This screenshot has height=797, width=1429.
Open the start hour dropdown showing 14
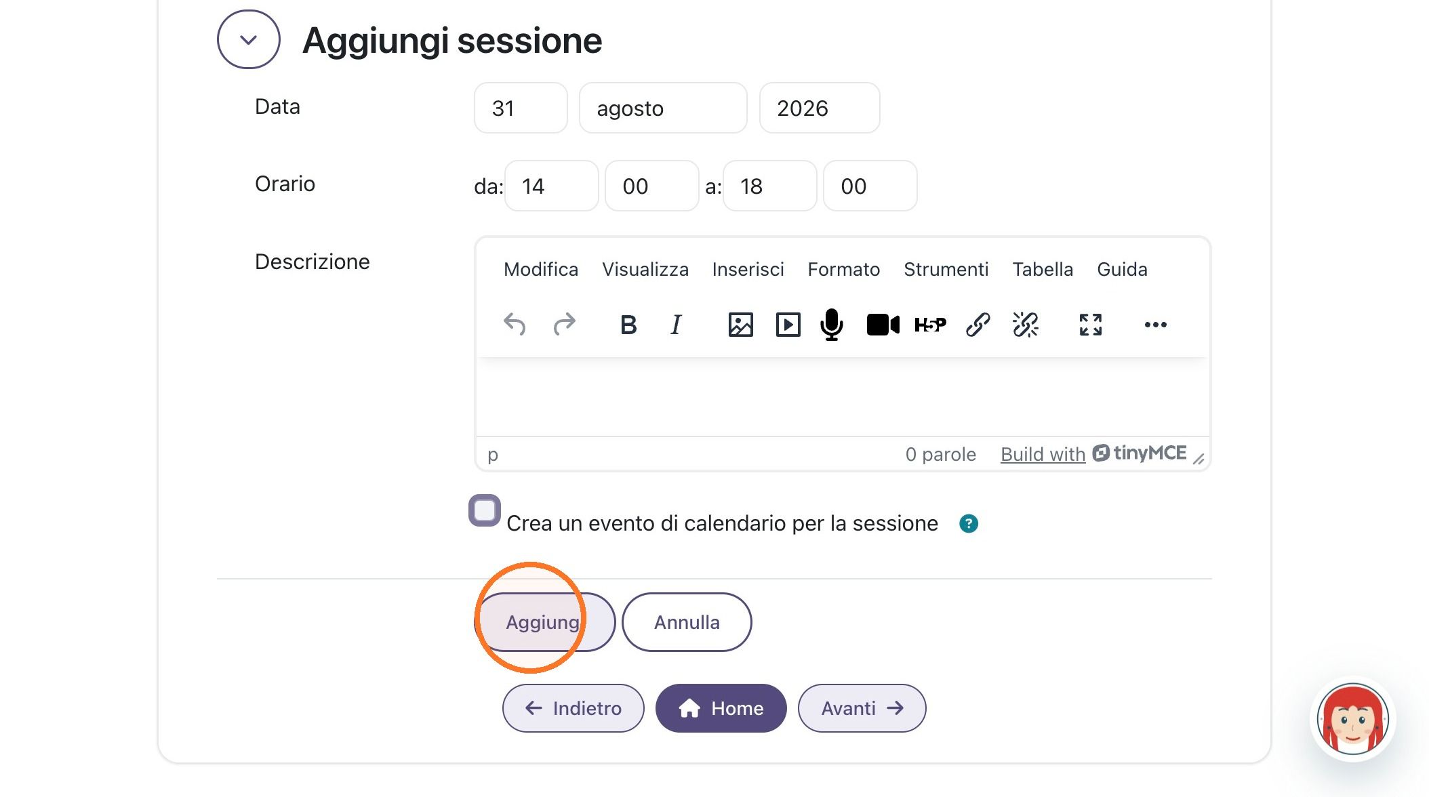click(x=552, y=186)
